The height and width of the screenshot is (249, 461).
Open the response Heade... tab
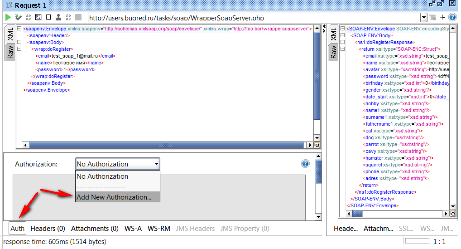point(346,229)
